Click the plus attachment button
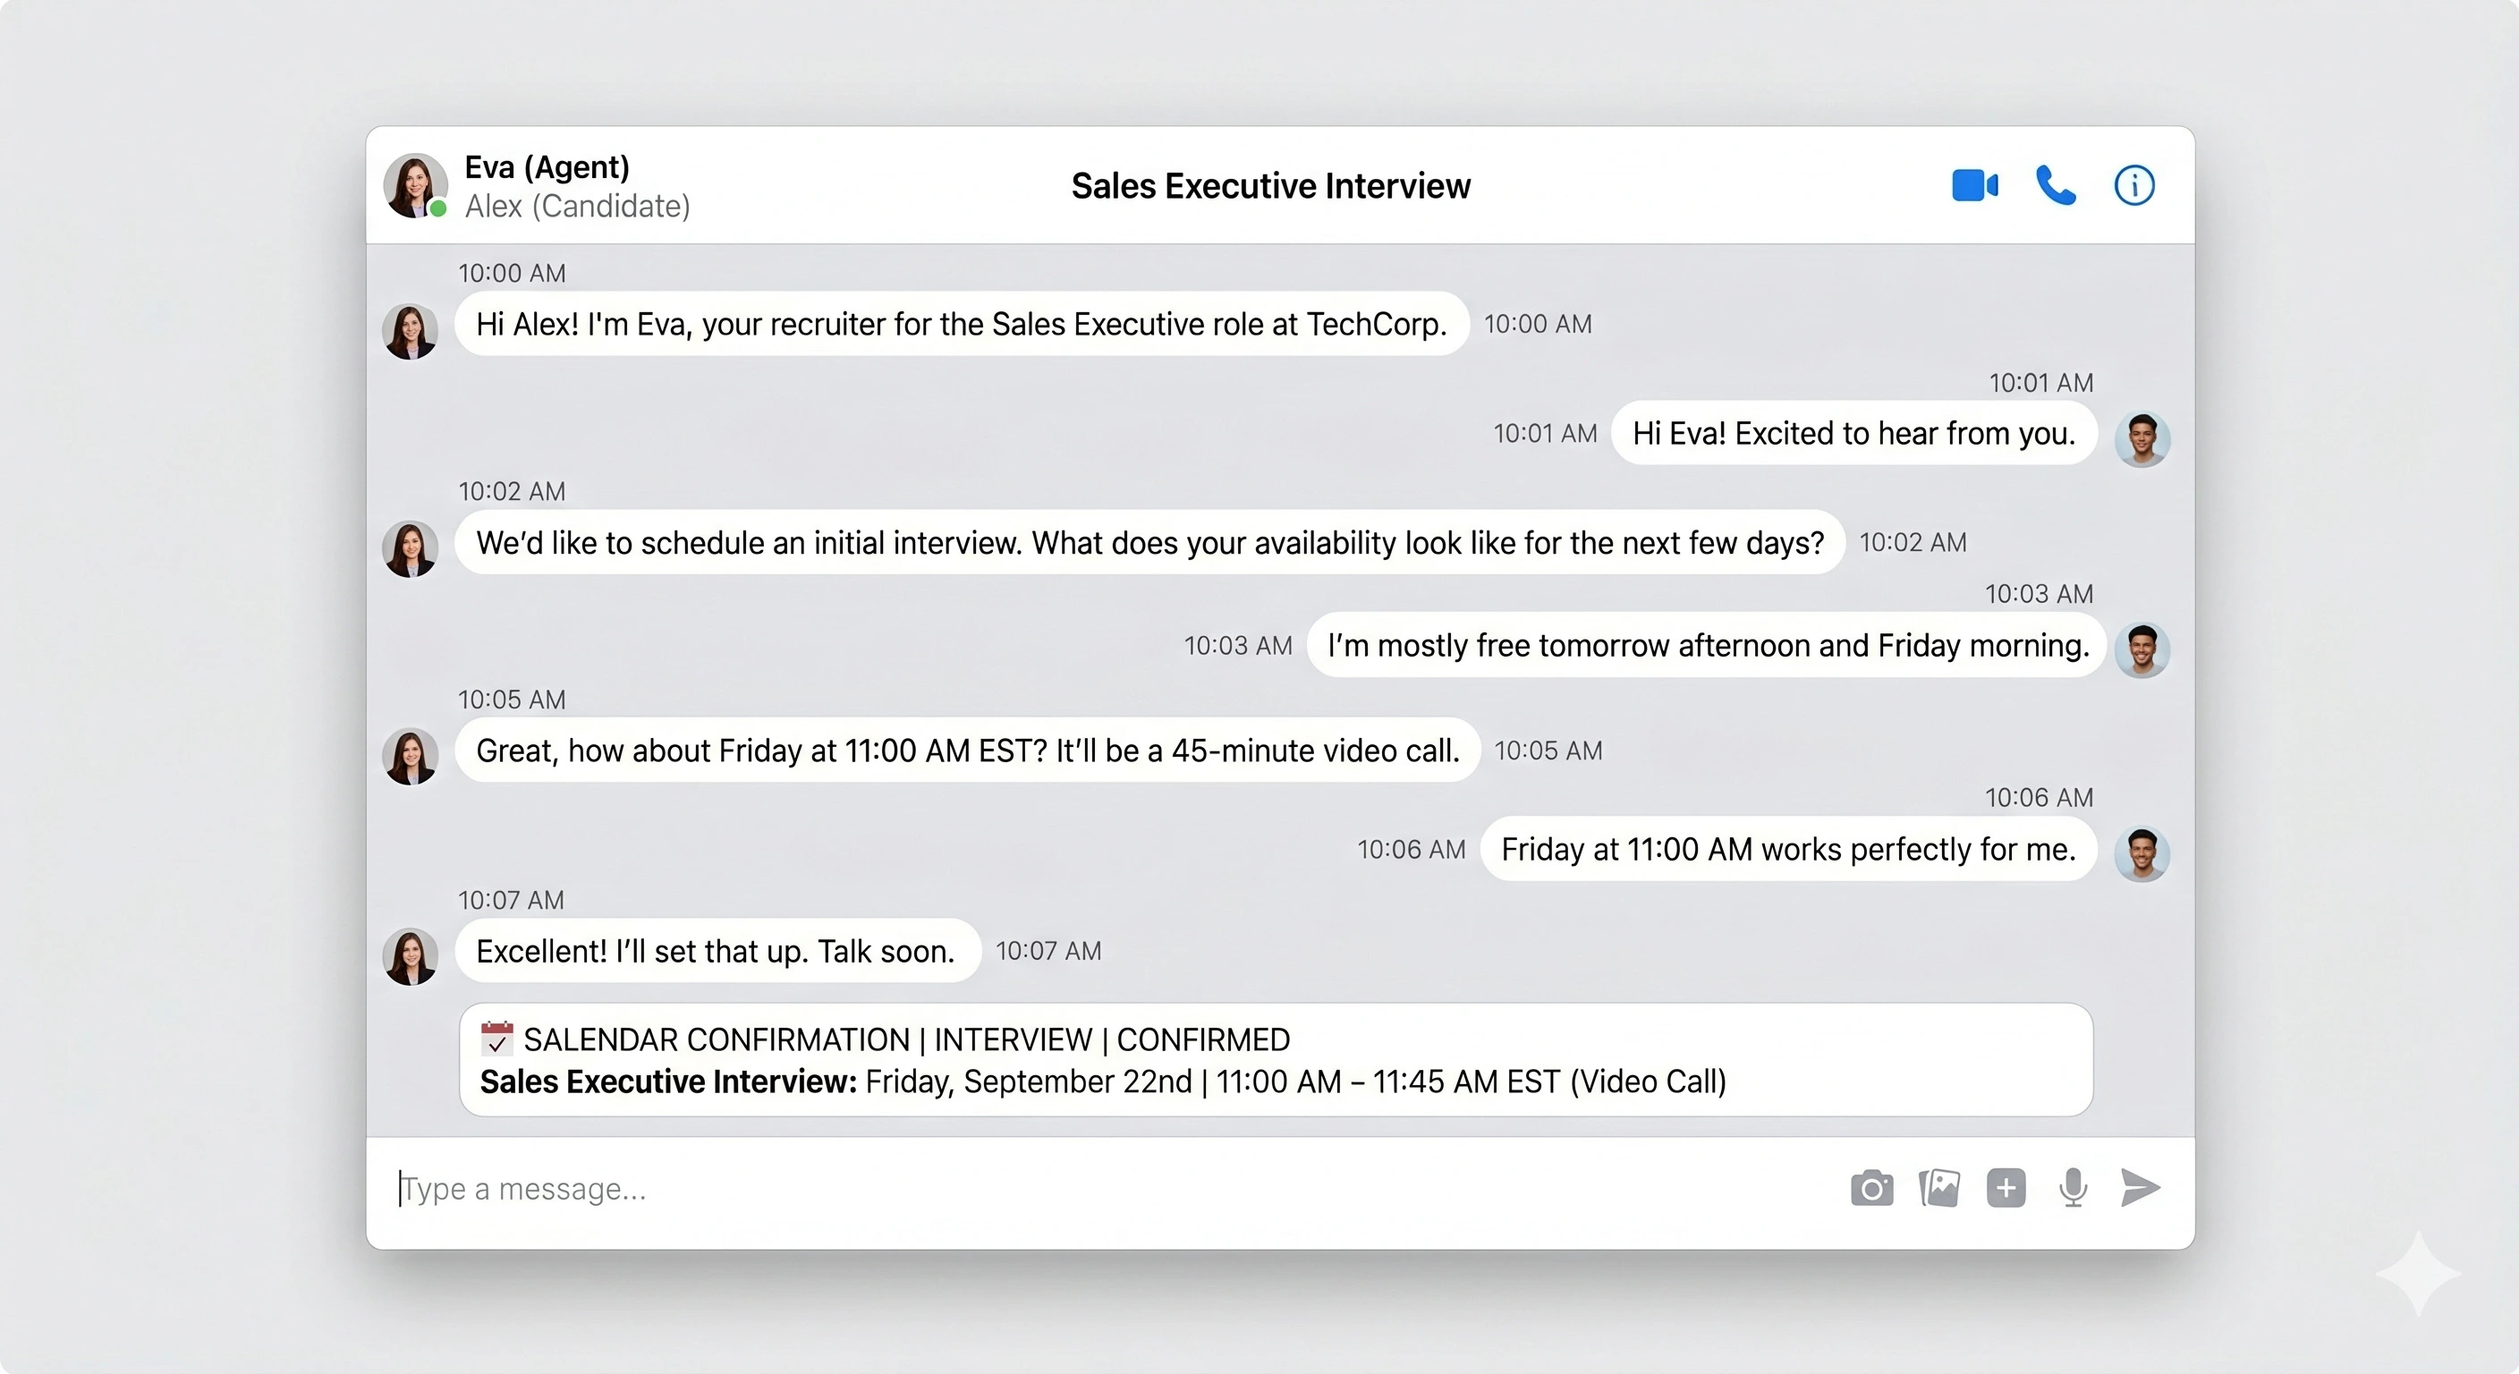Viewport: 2519px width, 1374px height. 2006,1188
